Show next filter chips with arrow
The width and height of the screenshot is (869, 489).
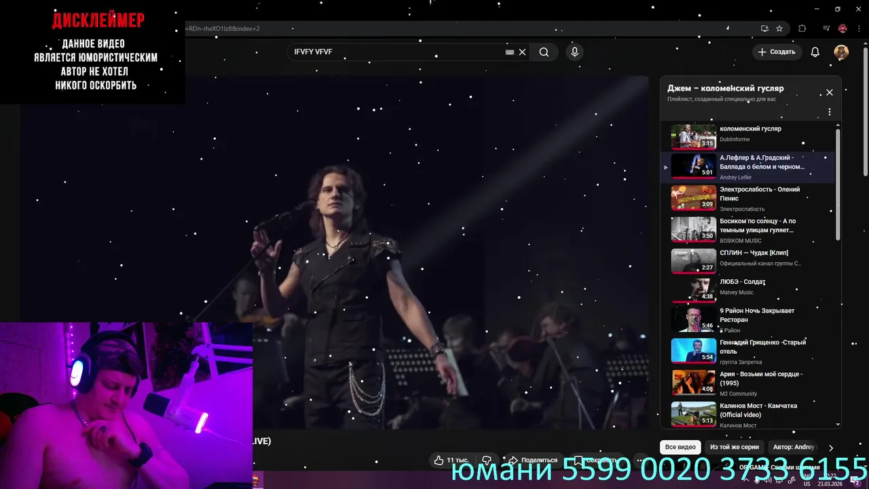830,448
